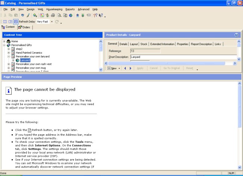
Task: Click the blue previous record arrow
Action: (x=125, y=68)
